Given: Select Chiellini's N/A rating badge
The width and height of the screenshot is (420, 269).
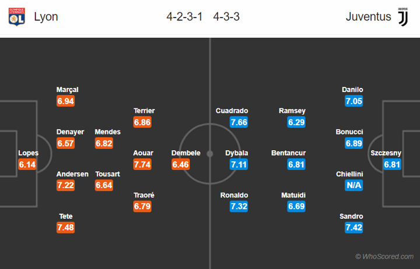Looking at the screenshot, I should [354, 186].
